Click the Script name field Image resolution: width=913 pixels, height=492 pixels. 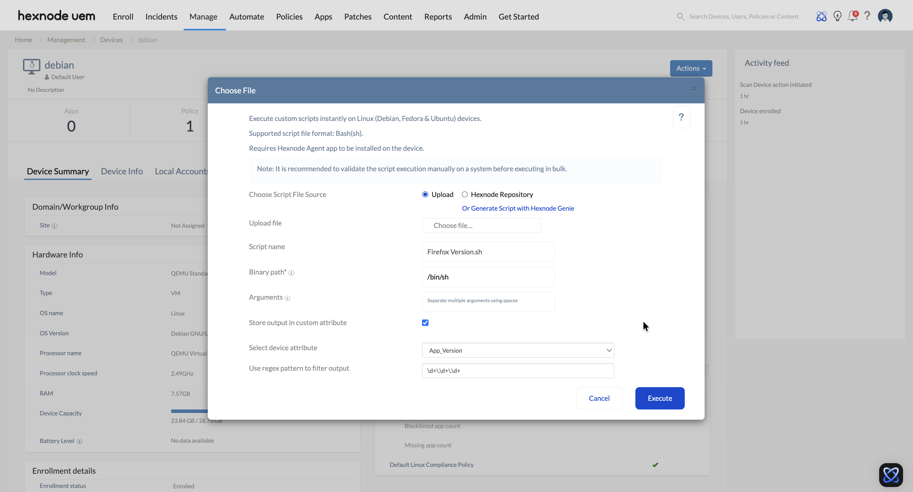pos(488,252)
